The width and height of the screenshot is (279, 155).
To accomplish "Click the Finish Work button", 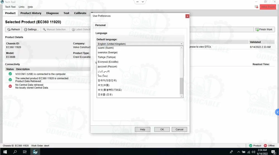I will pyautogui.click(x=264, y=29).
